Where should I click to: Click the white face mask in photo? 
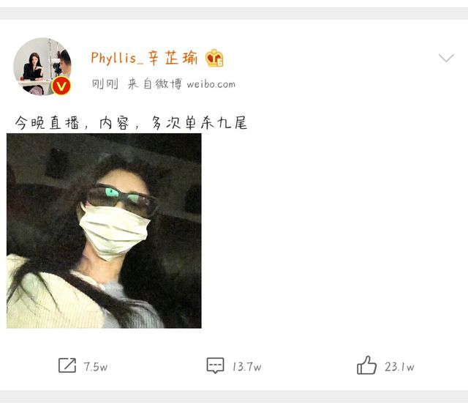click(114, 231)
